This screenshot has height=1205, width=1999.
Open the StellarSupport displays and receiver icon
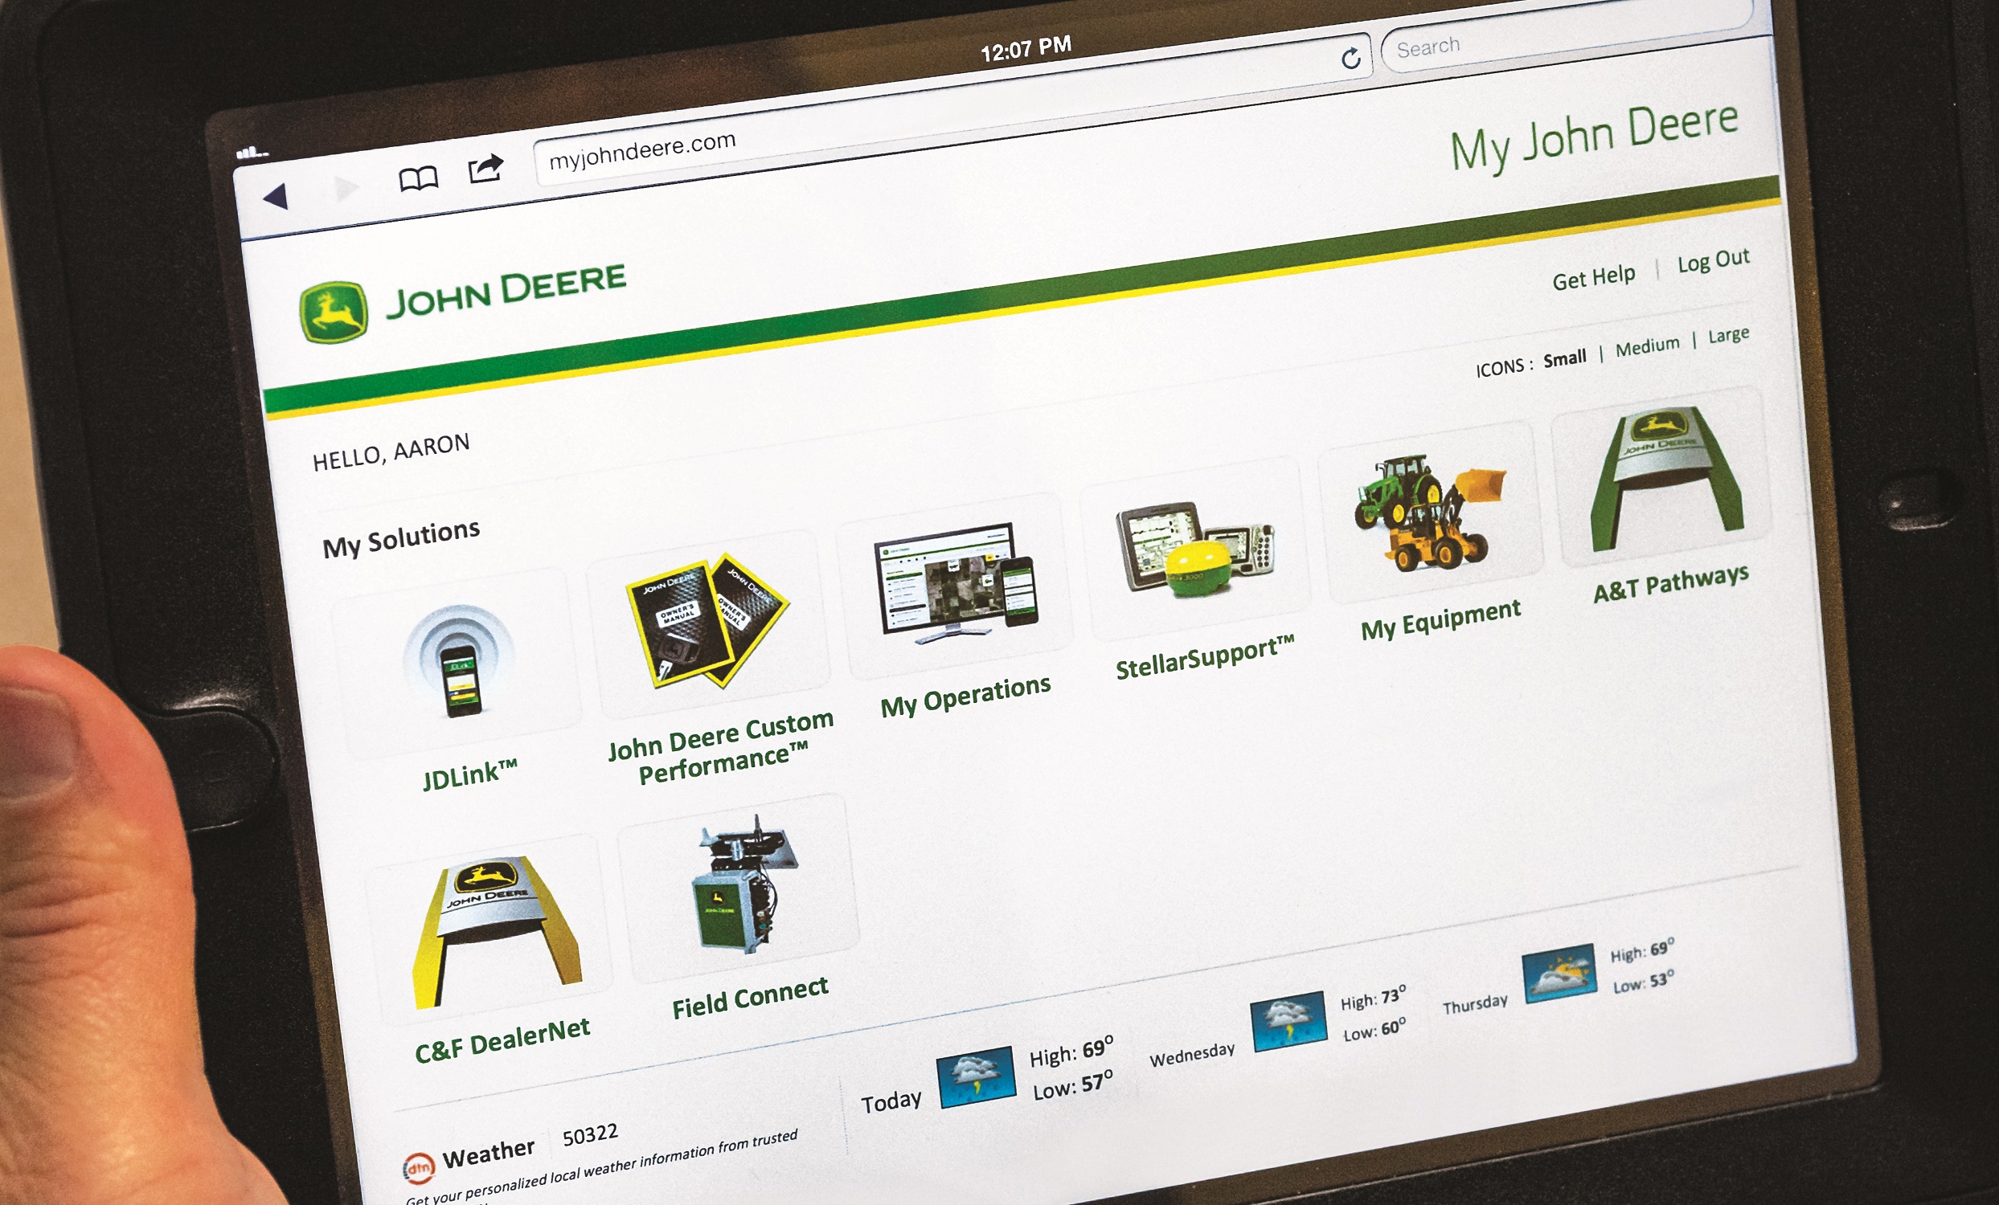1195,548
